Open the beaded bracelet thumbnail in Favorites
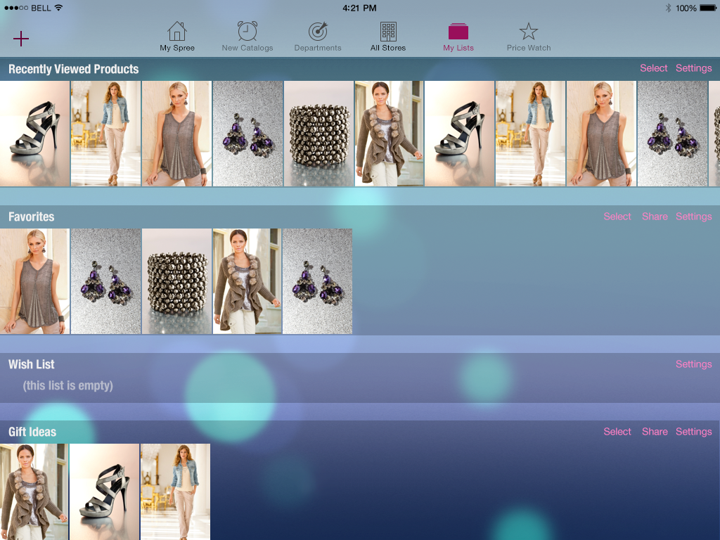 pyautogui.click(x=176, y=281)
